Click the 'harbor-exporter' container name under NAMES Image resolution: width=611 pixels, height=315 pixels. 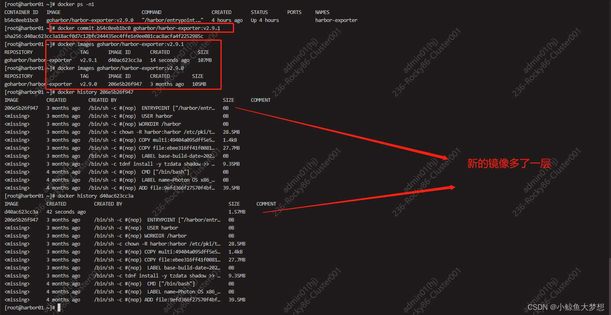336,20
